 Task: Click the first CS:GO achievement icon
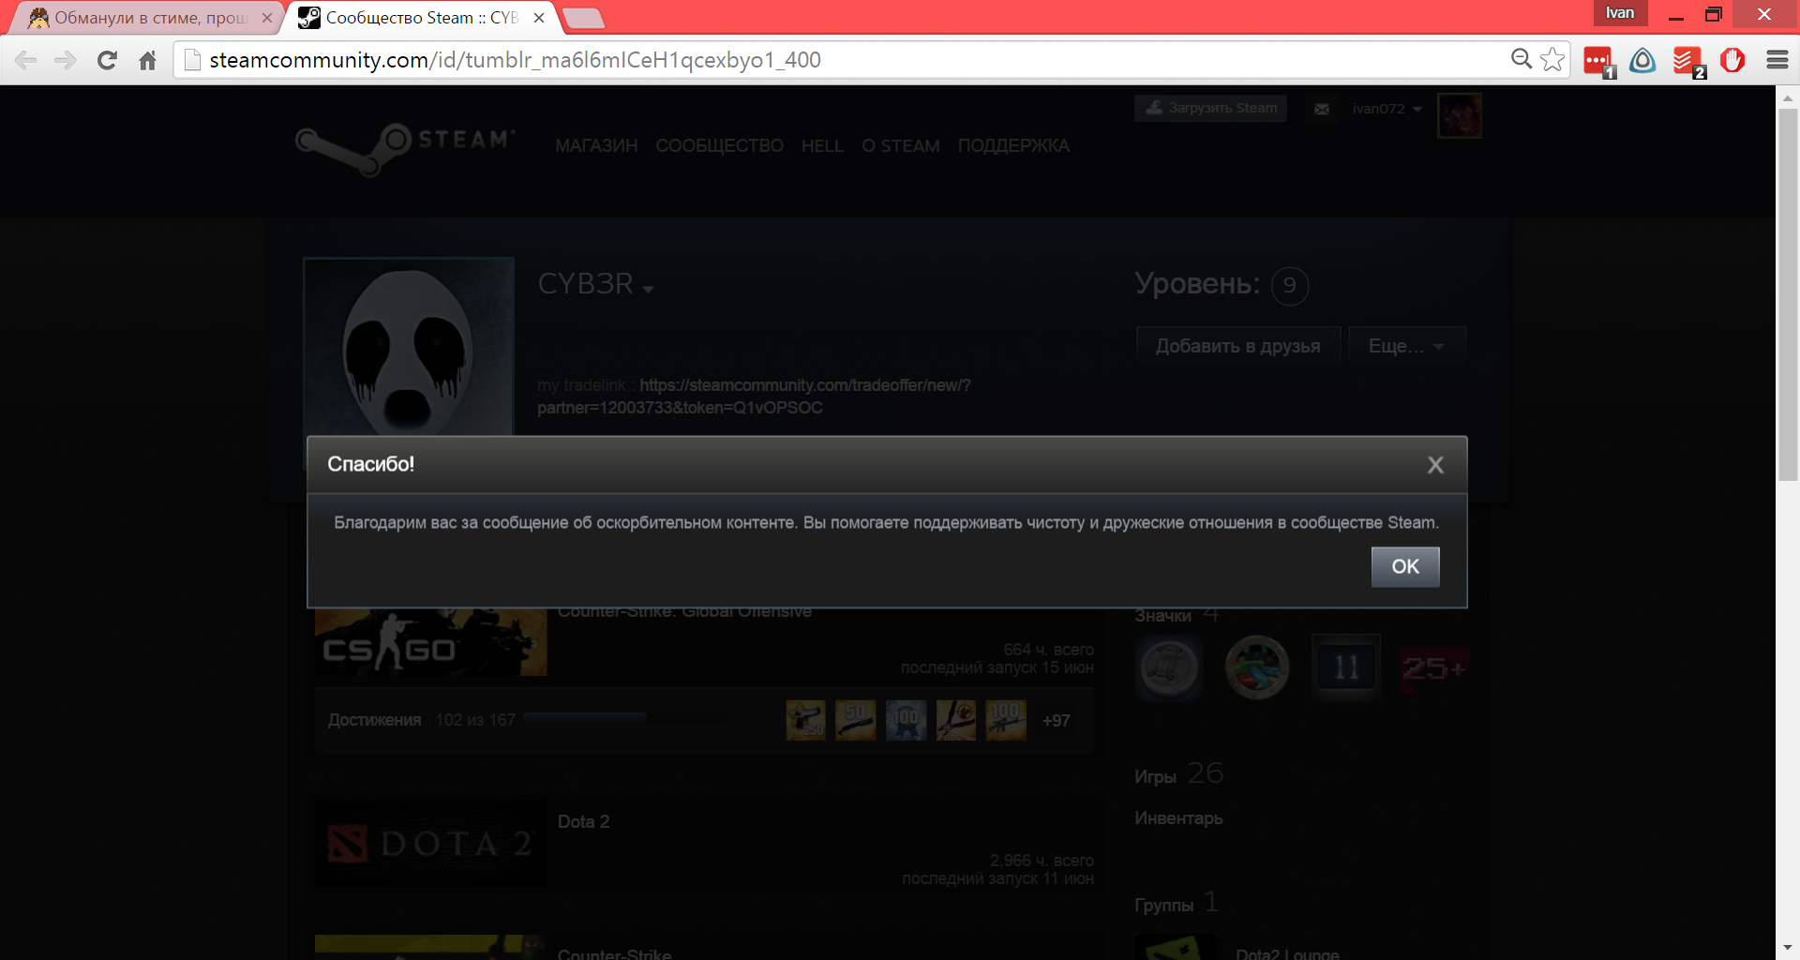click(x=805, y=720)
